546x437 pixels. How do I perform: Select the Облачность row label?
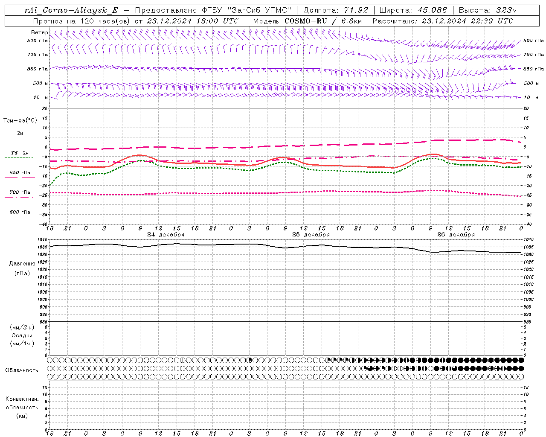pos(22,370)
